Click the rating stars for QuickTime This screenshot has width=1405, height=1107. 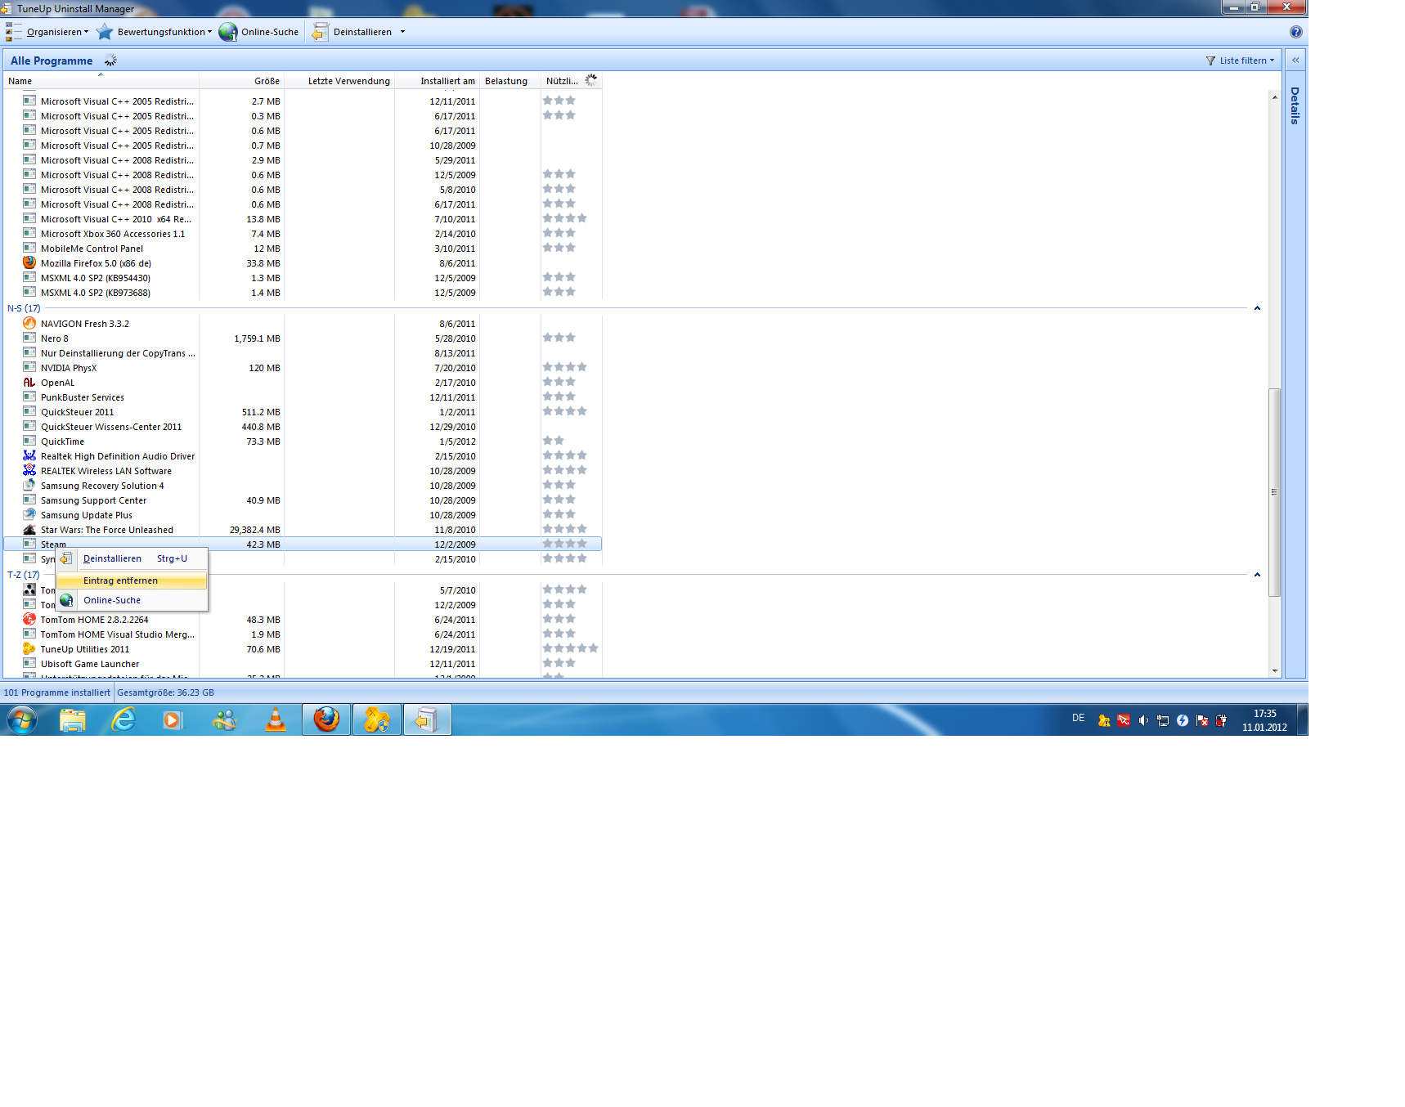[554, 441]
